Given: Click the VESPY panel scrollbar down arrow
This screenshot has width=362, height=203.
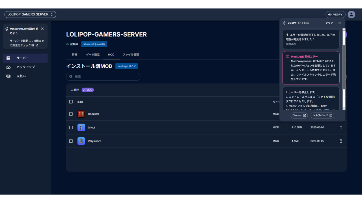Looking at the screenshot, I should tap(344, 108).
